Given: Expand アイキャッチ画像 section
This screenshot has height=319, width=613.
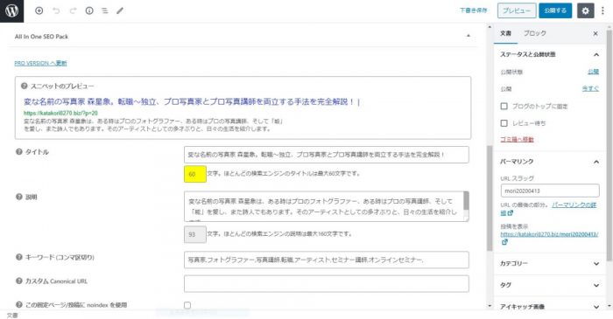Looking at the screenshot, I should [x=596, y=307].
